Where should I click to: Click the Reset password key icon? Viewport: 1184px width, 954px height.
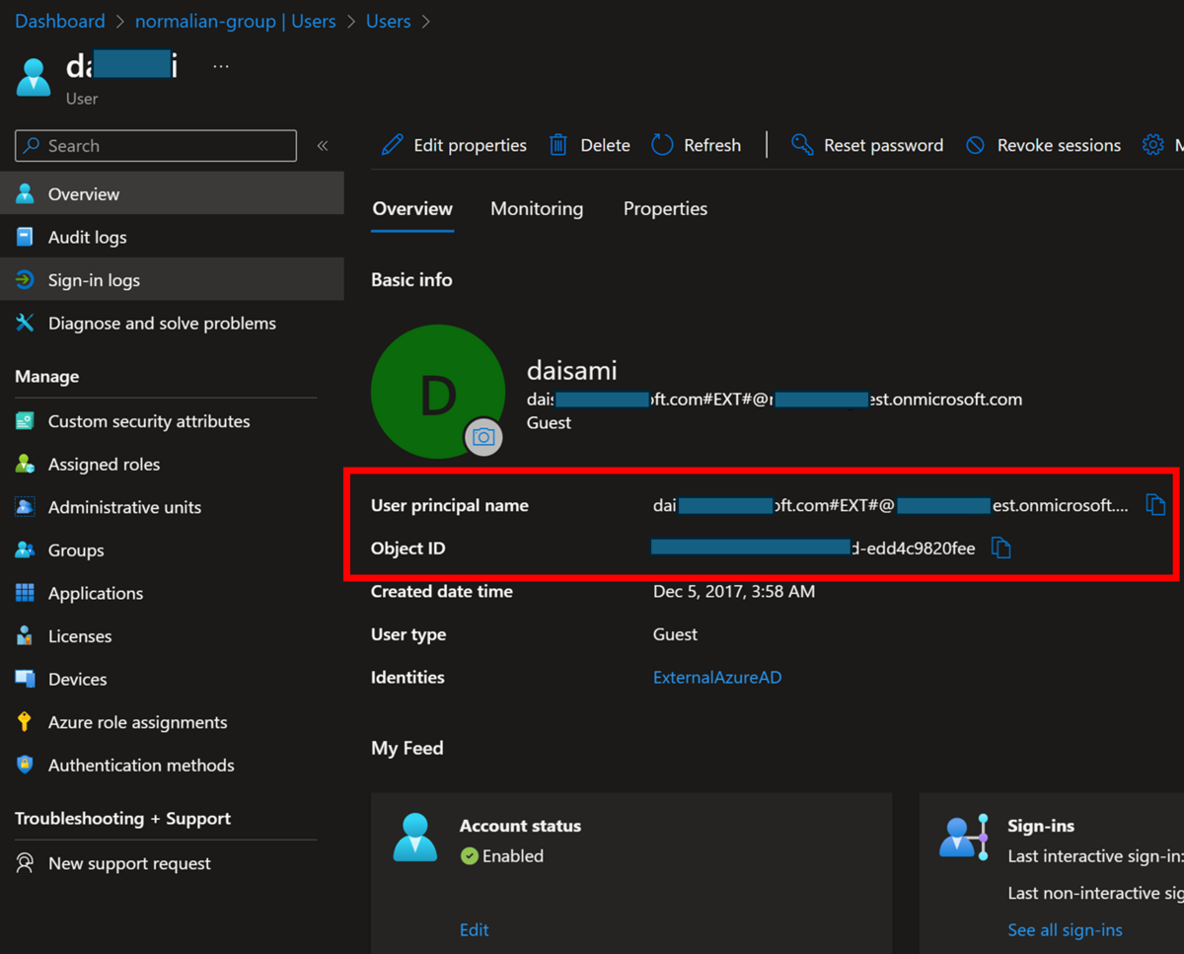pyautogui.click(x=802, y=145)
